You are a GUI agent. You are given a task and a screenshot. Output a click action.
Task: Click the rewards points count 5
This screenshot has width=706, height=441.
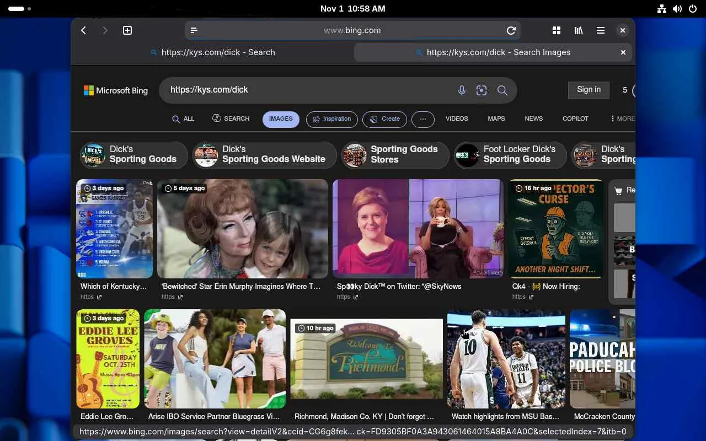625,90
